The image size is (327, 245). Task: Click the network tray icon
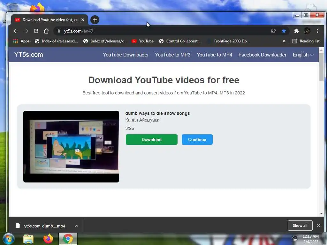[295, 239]
